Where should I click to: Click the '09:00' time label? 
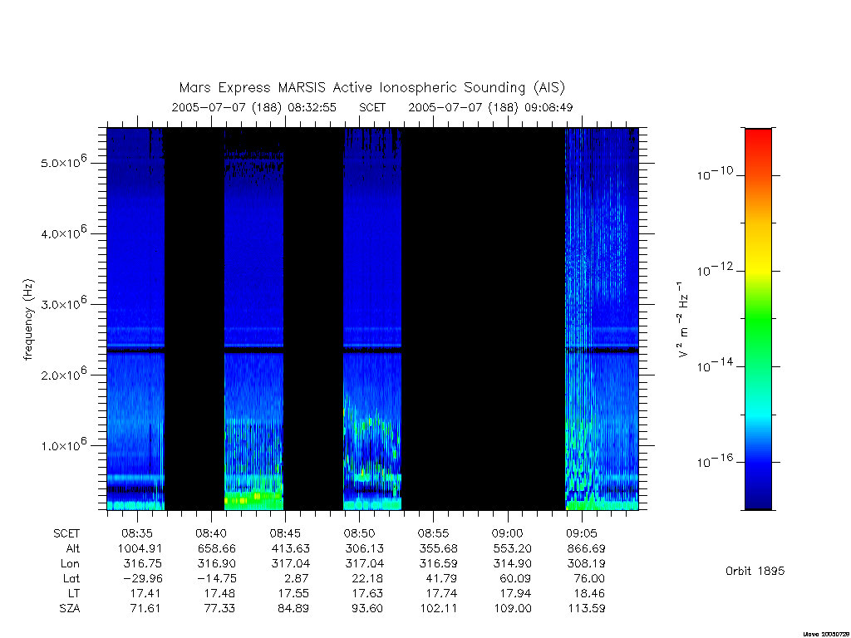click(x=508, y=533)
